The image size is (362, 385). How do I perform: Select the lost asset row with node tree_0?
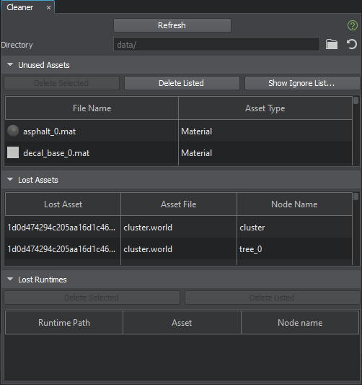[x=178, y=249]
